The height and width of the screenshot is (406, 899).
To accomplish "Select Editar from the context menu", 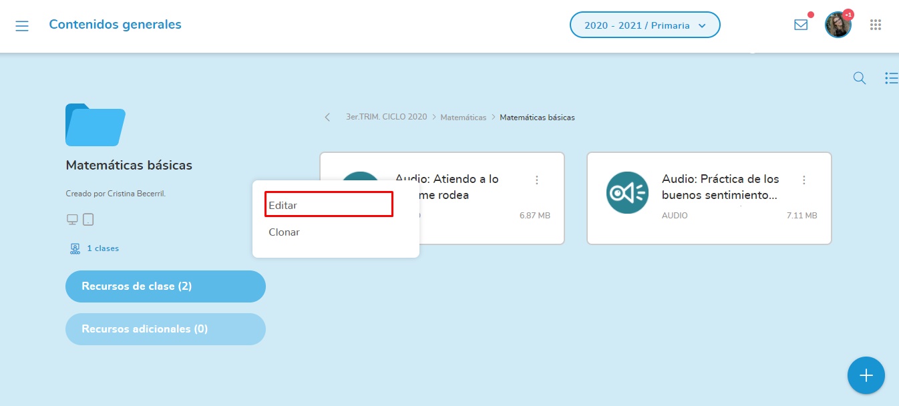I will point(283,206).
